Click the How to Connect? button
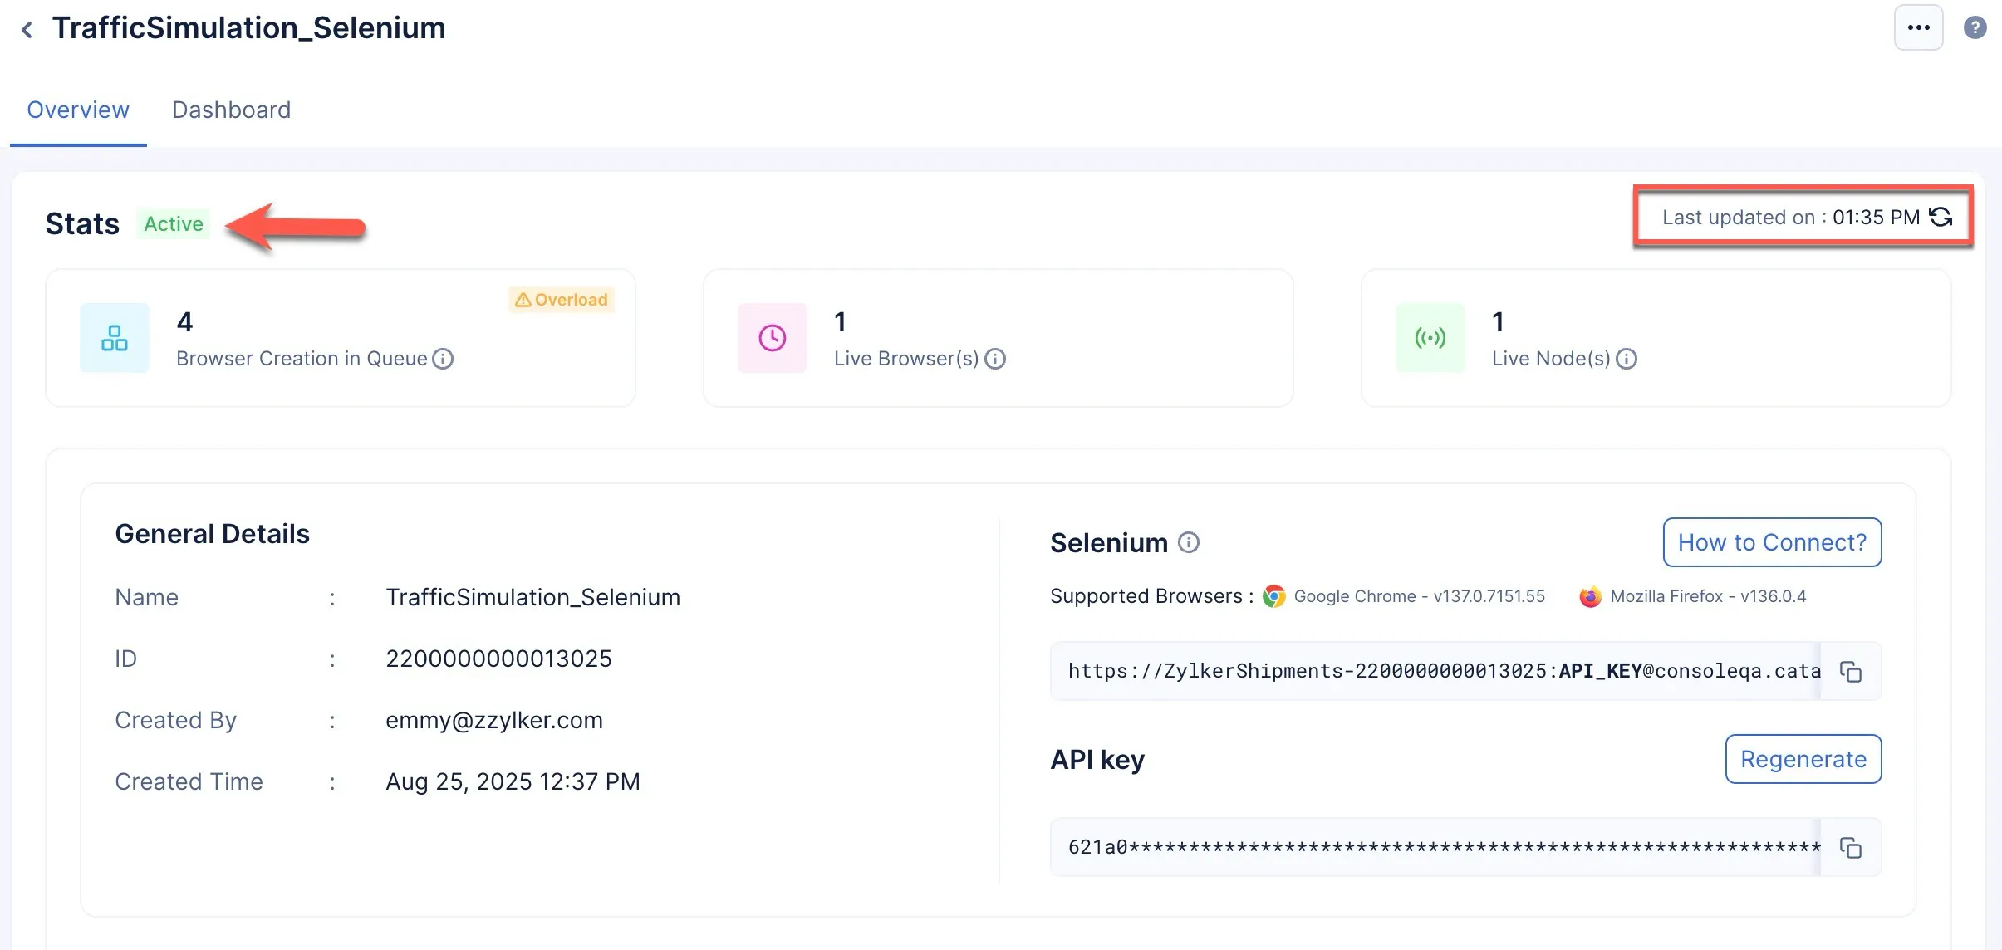 pos(1771,542)
